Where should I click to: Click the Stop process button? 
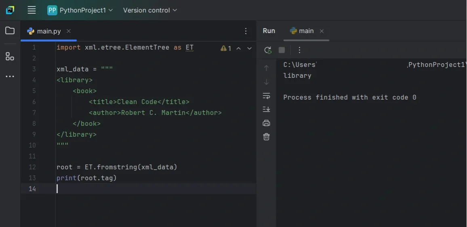(x=282, y=50)
